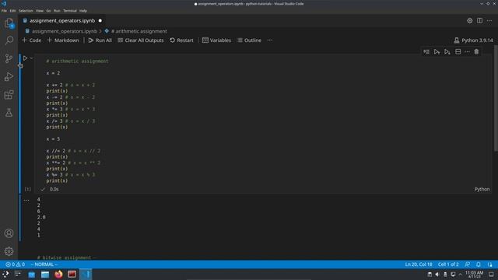Click Run All in notebook toolbar

pyautogui.click(x=100, y=40)
